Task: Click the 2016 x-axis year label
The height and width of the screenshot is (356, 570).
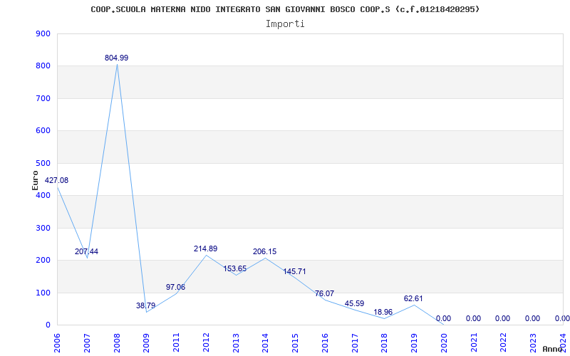Action: (x=325, y=342)
